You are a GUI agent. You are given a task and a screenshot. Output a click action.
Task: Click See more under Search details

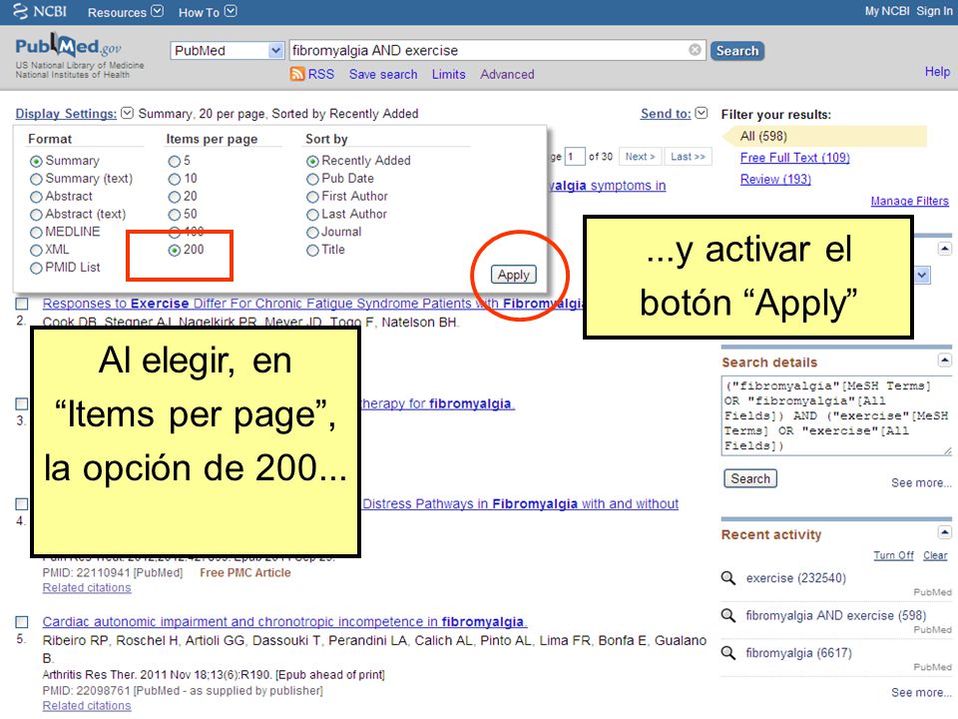click(x=921, y=483)
